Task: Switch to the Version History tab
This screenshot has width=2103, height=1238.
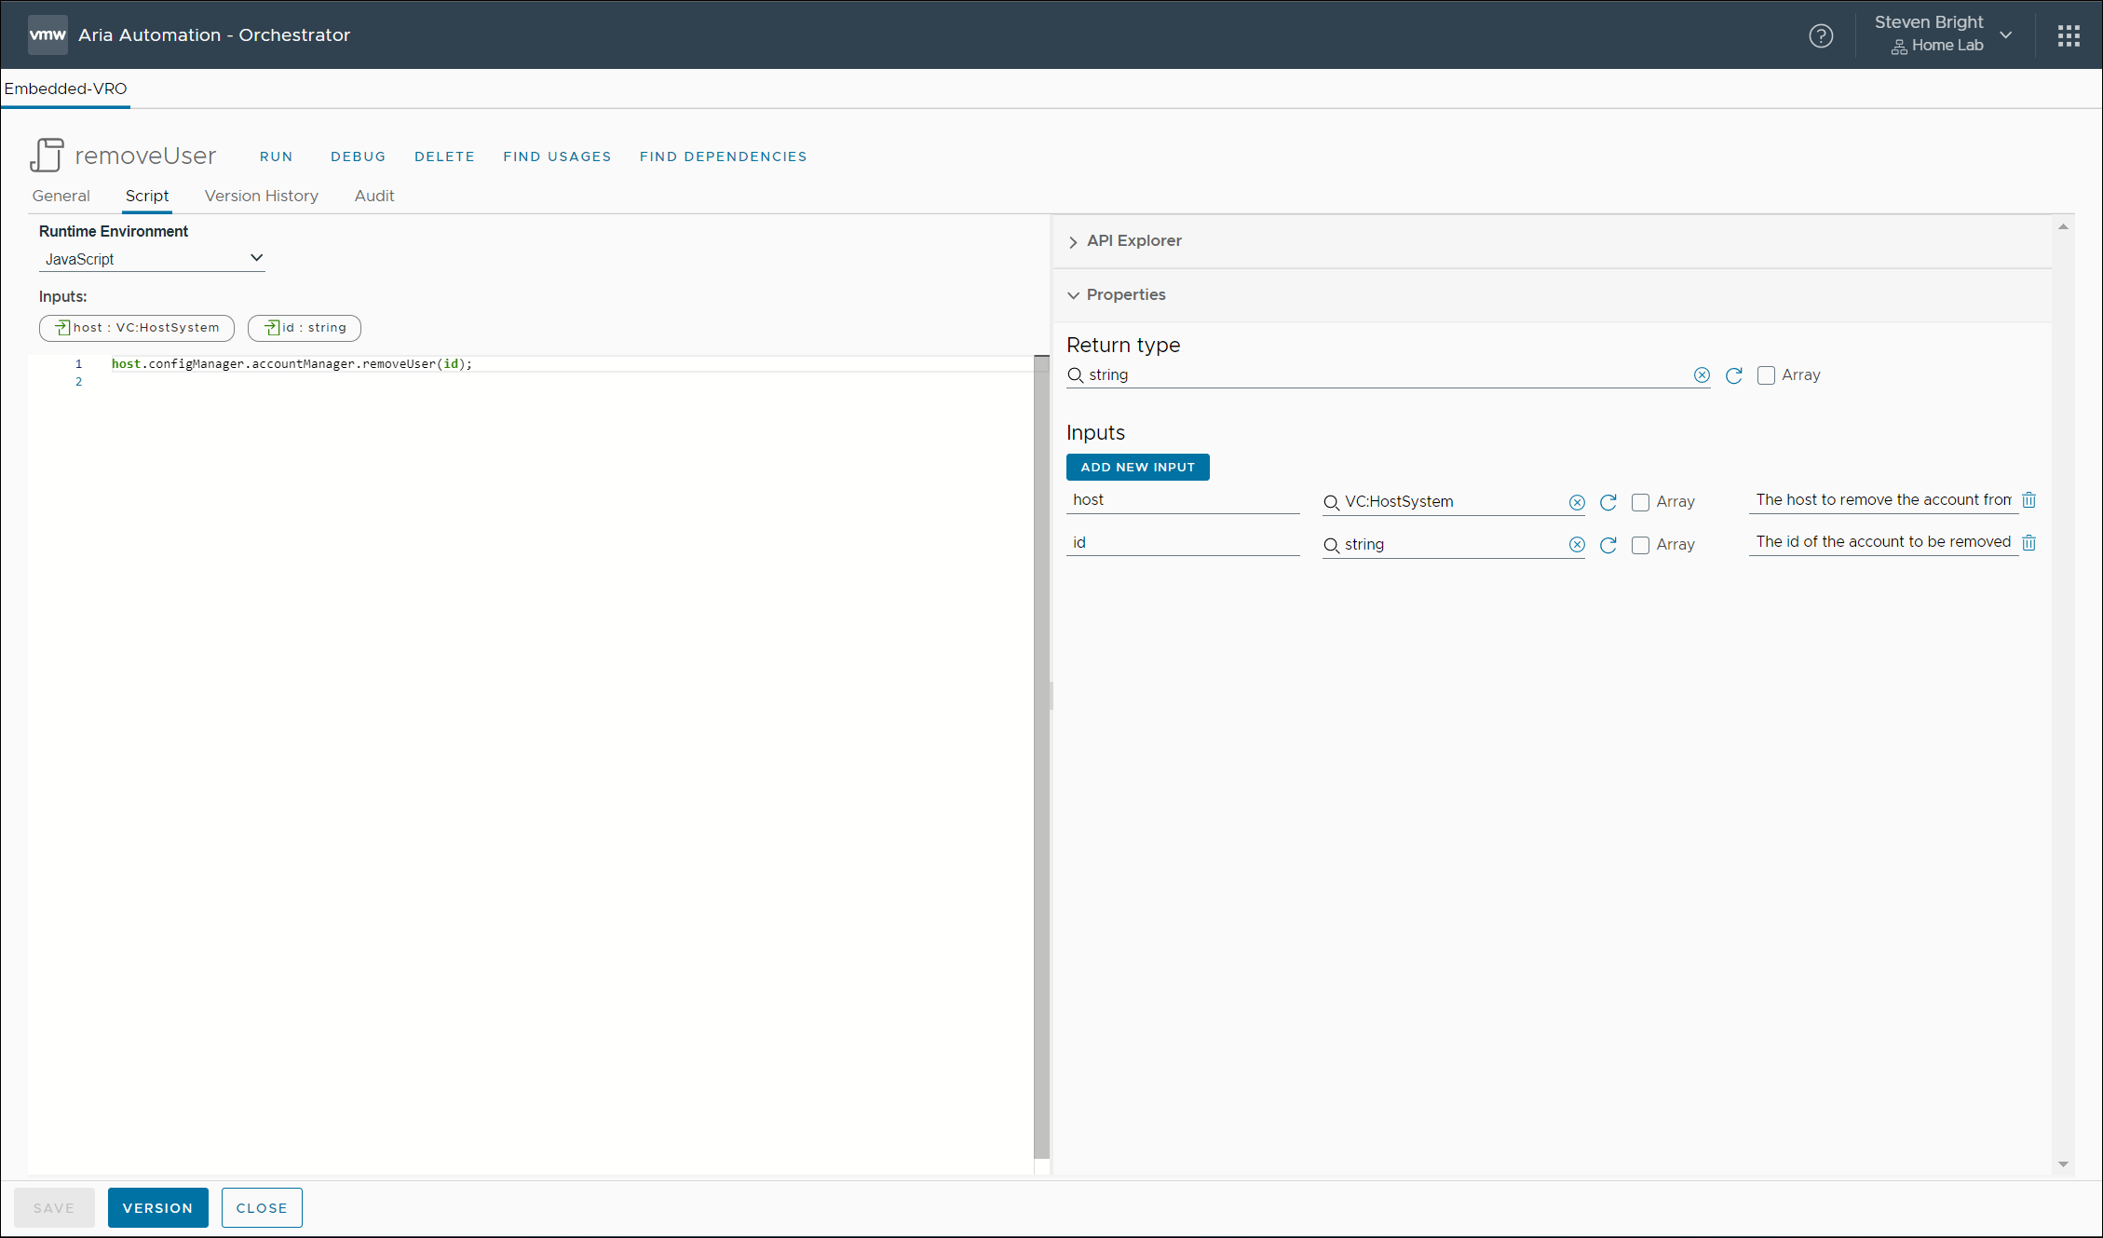Action: [261, 196]
